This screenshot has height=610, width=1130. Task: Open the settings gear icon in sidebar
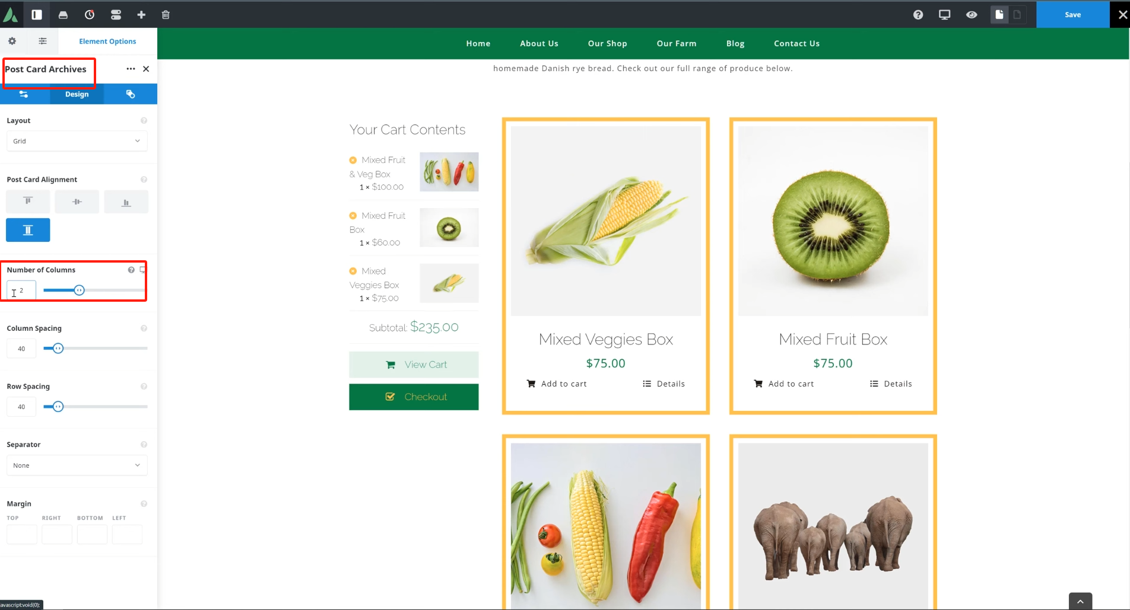point(12,41)
